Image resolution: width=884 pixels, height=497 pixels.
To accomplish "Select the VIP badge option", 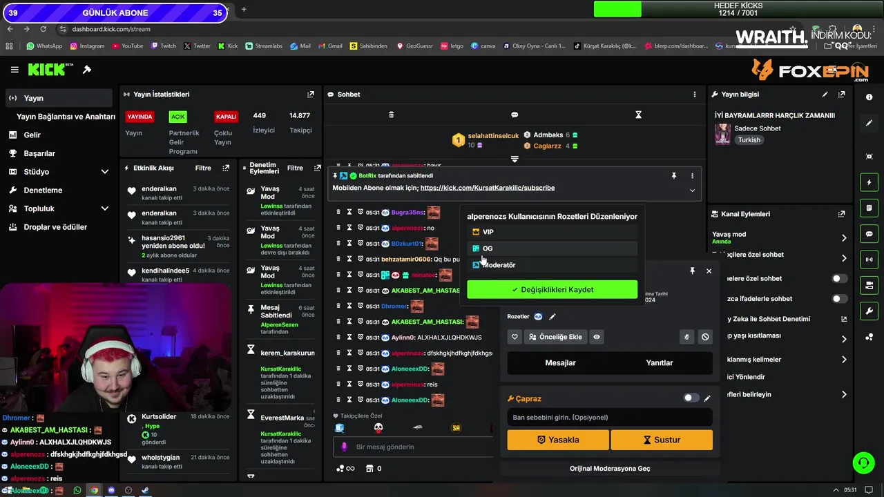I will tap(552, 232).
